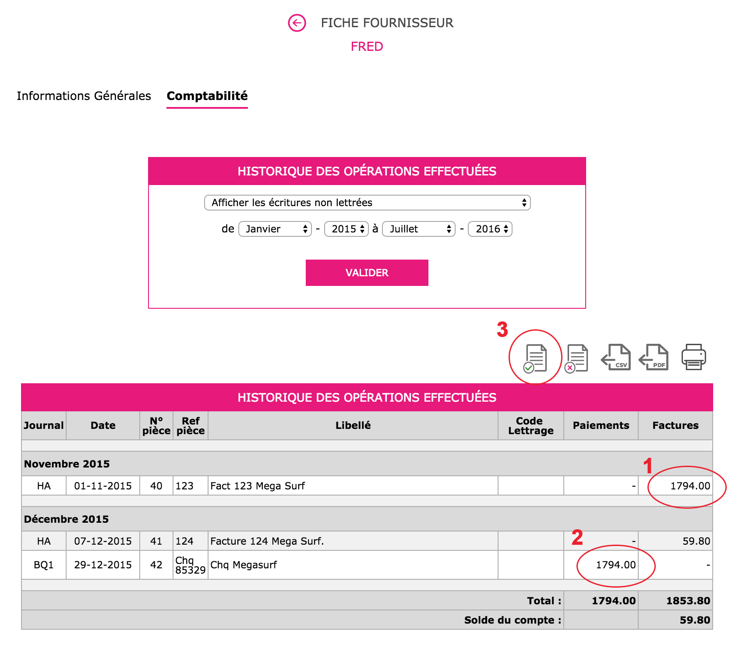Click the VALIDER button
This screenshot has width=739, height=667.
(367, 272)
